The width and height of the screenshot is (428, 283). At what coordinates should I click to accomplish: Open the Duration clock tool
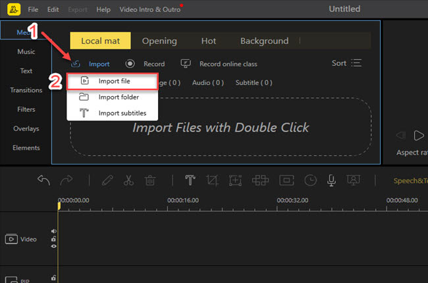pyautogui.click(x=309, y=180)
